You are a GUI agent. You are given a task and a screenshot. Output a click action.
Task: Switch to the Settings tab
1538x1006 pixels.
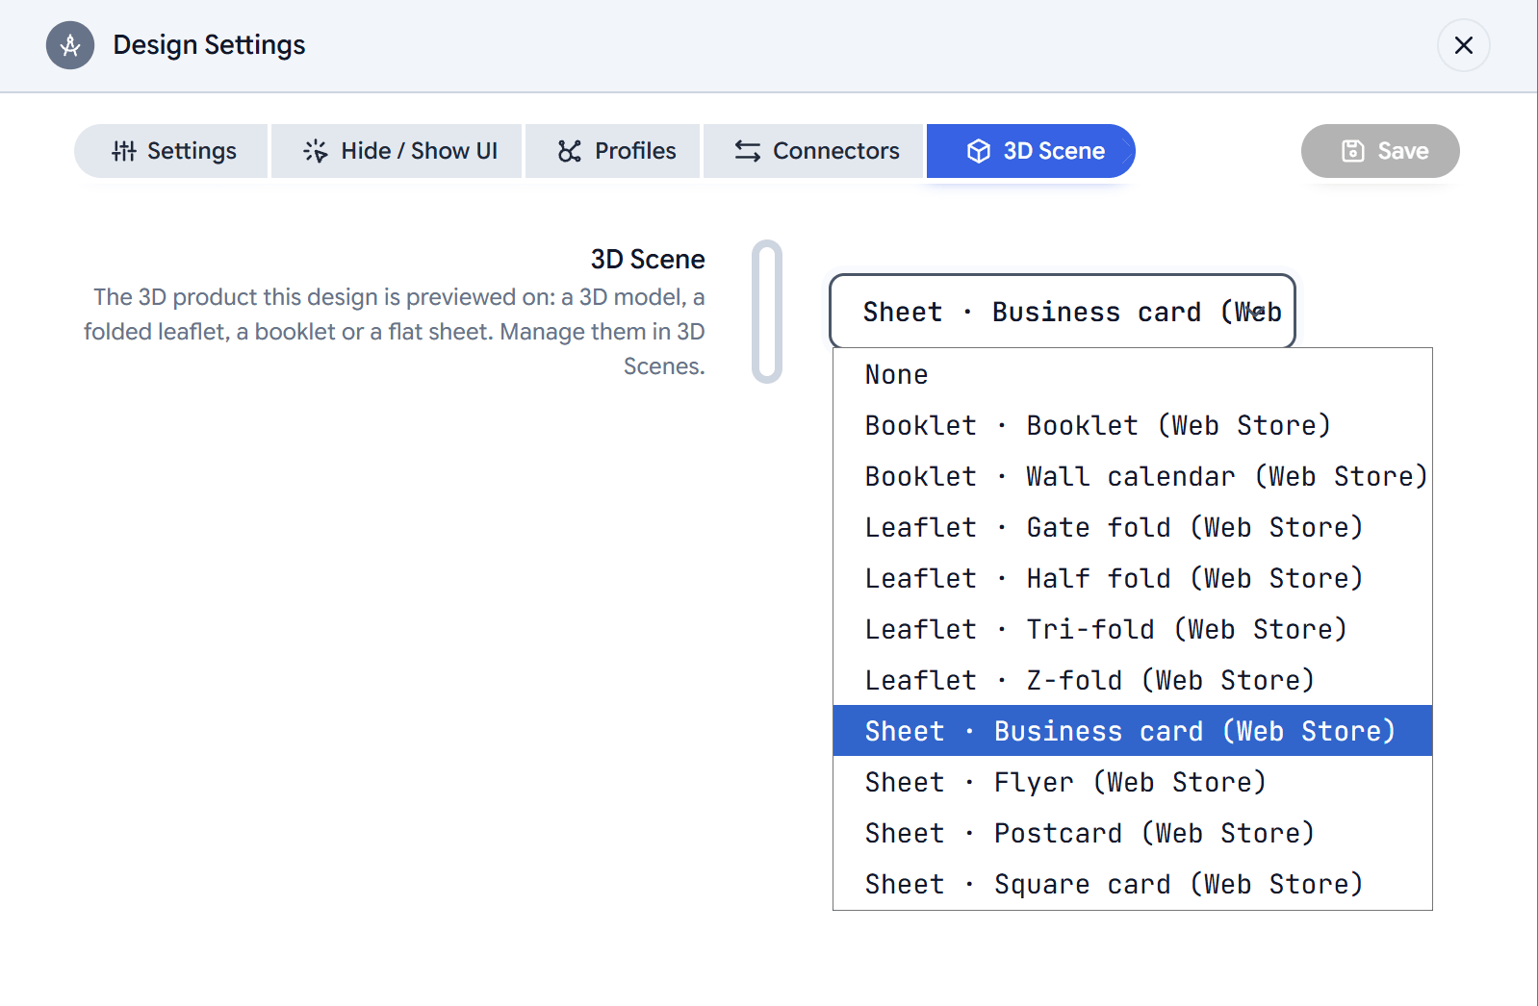(171, 151)
